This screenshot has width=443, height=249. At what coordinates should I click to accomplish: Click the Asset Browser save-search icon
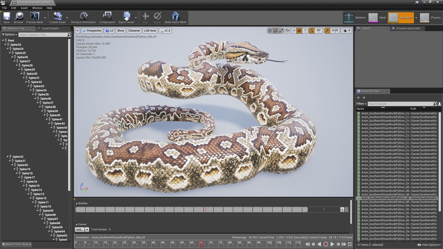coord(440,104)
